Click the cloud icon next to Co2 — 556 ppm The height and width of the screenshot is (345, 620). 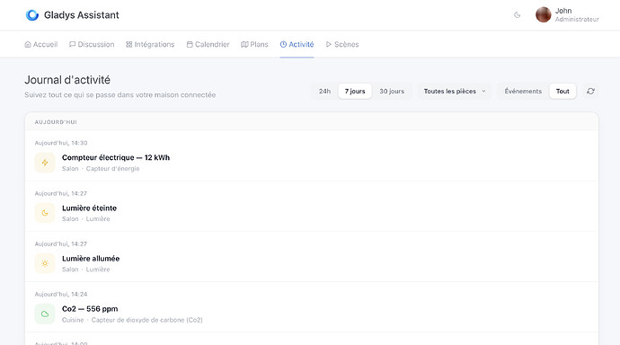coord(45,314)
